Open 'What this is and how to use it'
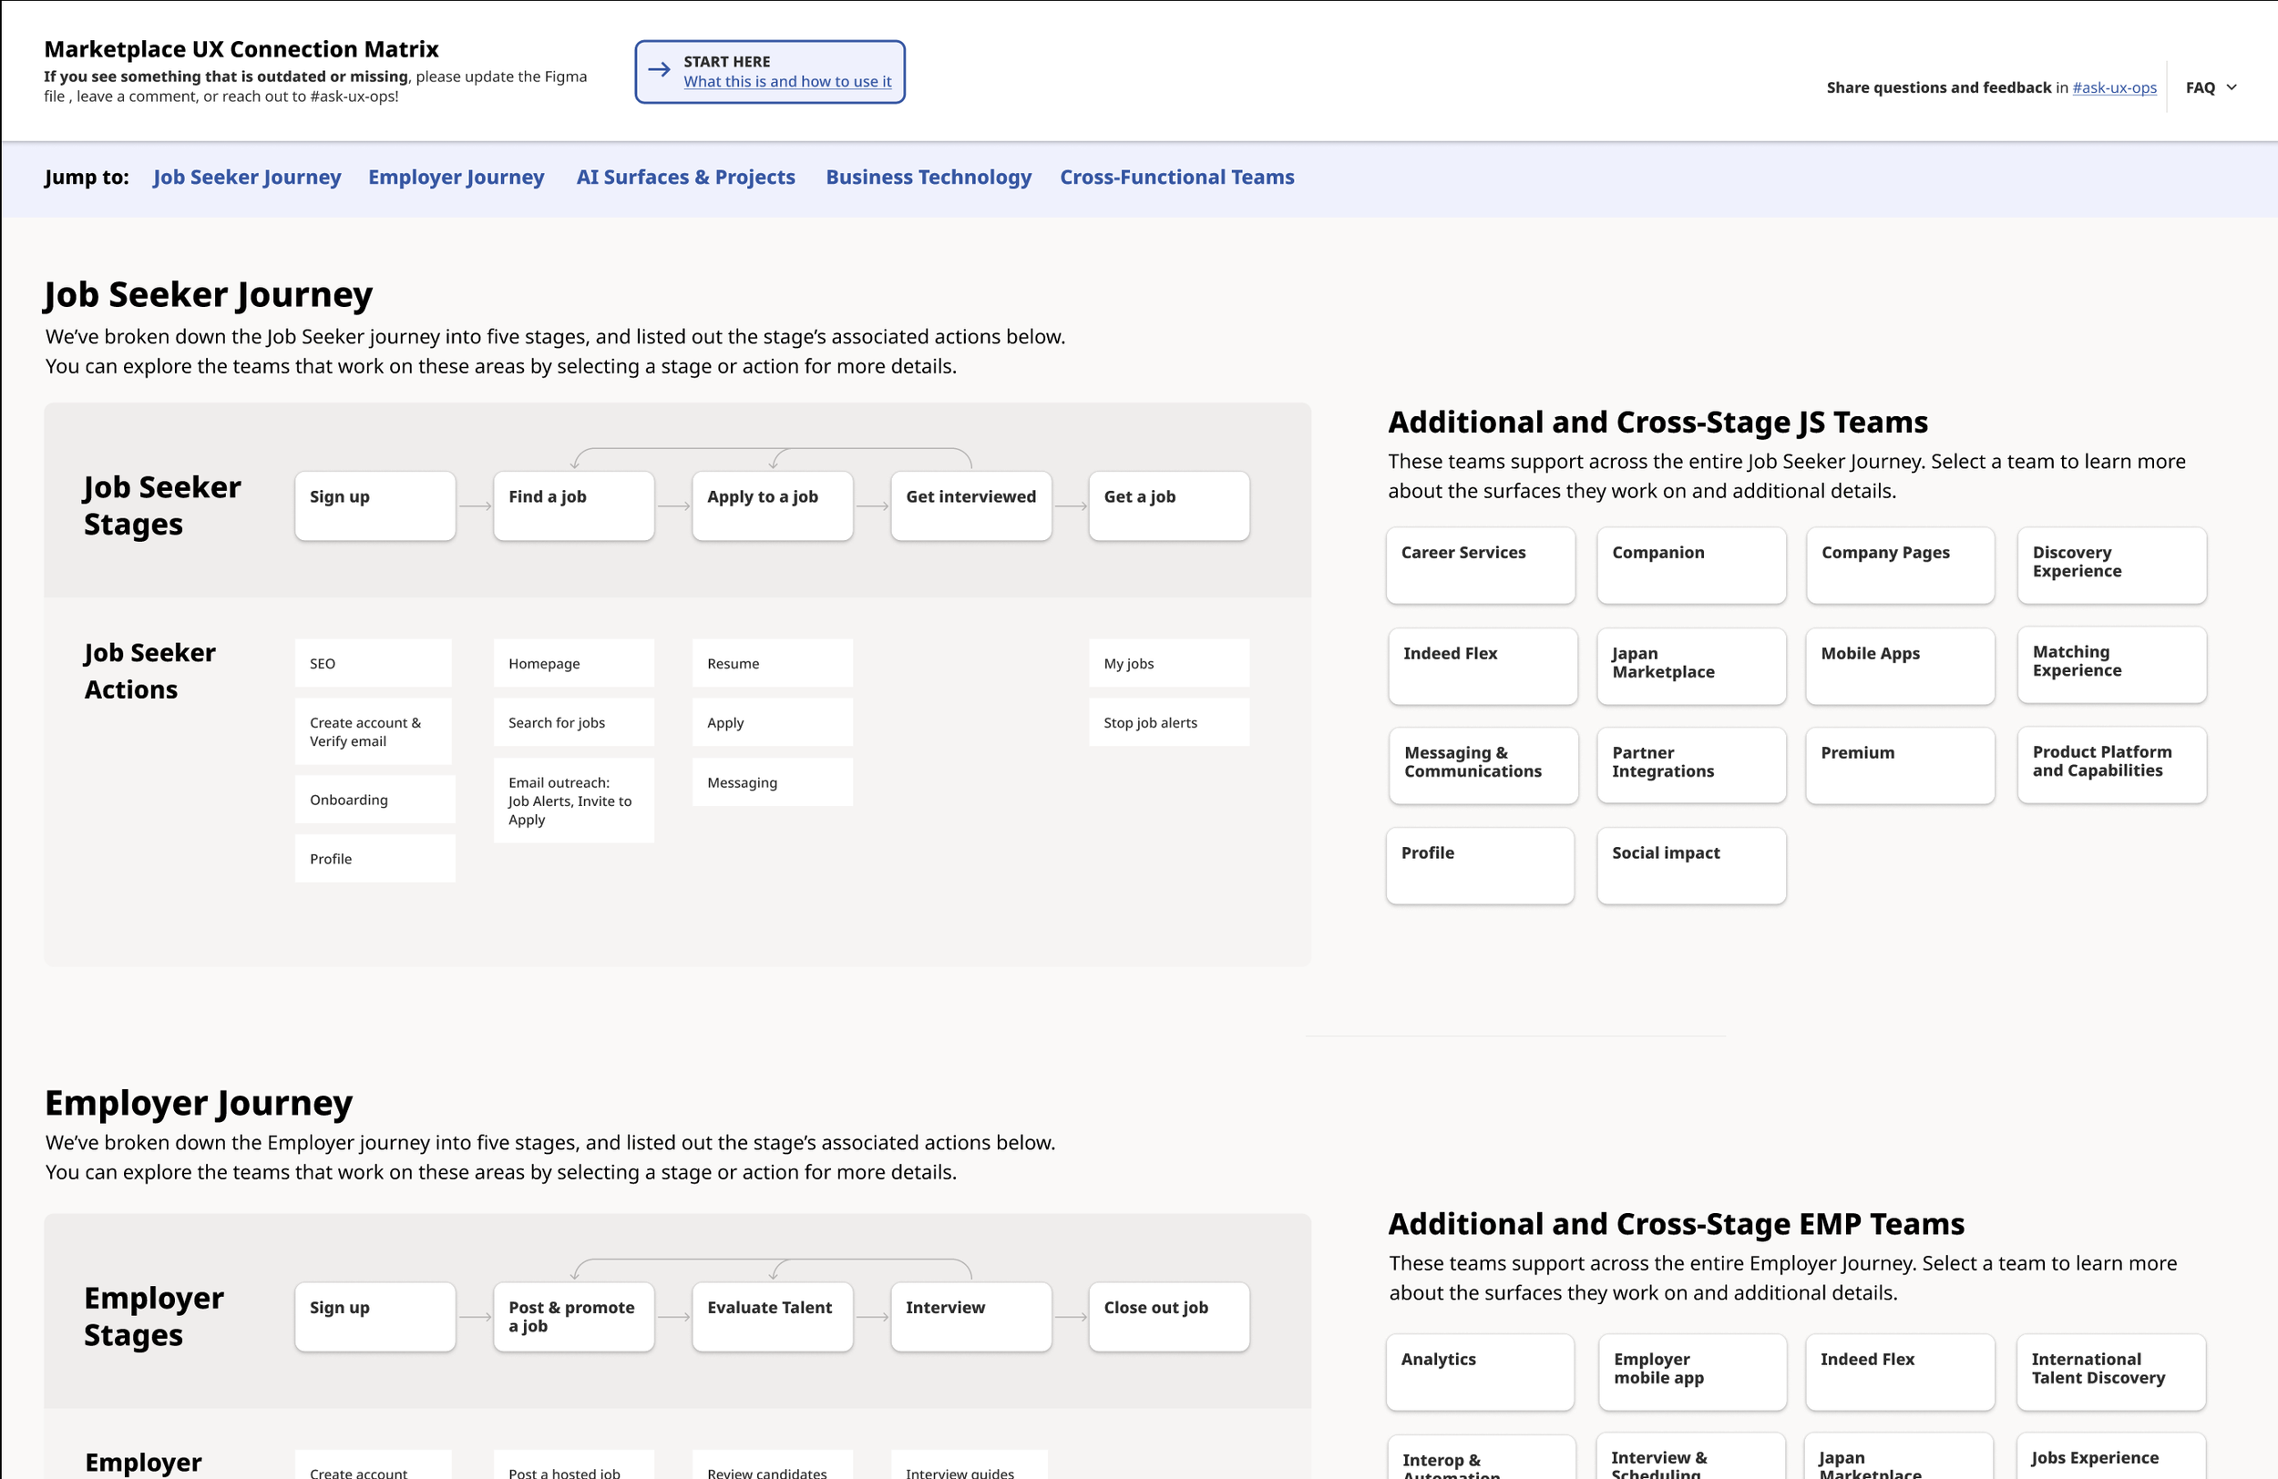The height and width of the screenshot is (1479, 2278). tap(786, 82)
